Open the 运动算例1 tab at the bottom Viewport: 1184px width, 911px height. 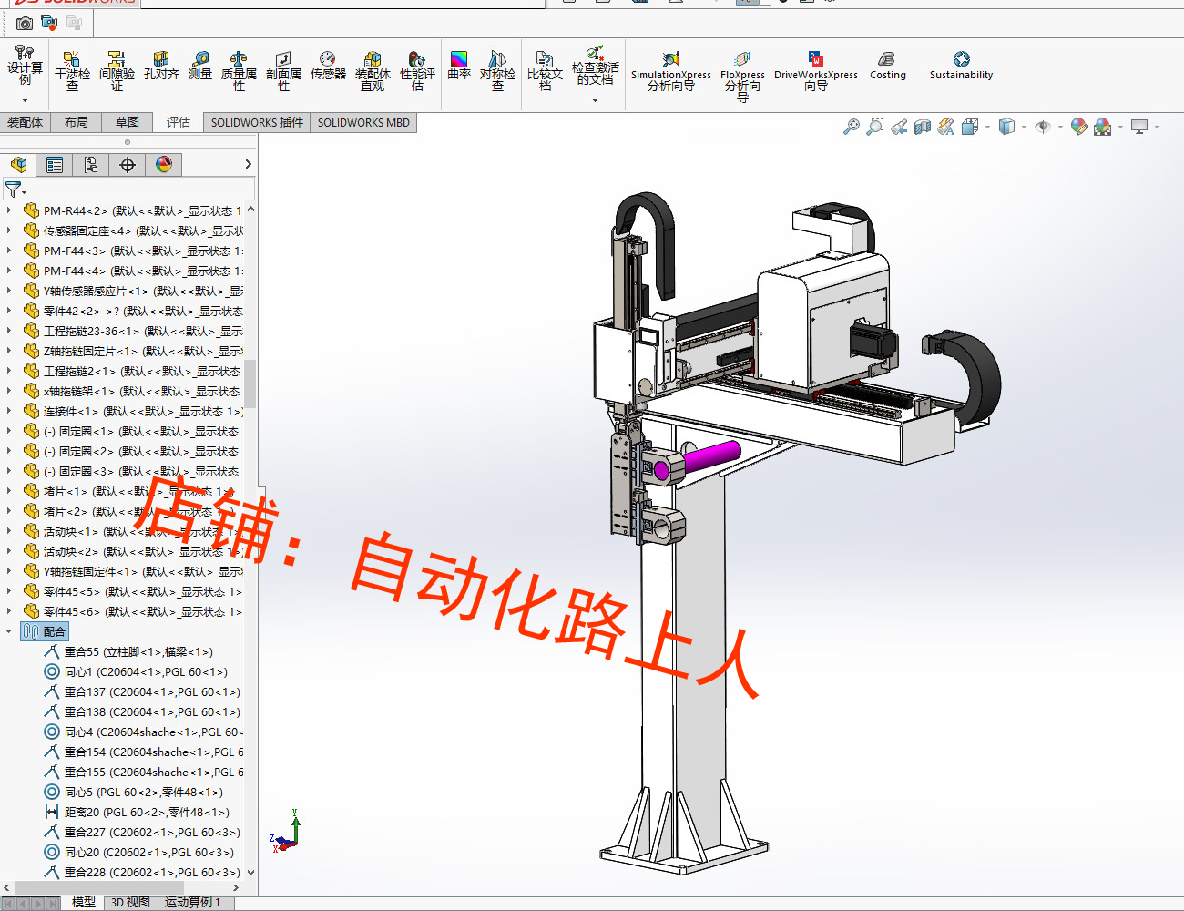(x=193, y=903)
